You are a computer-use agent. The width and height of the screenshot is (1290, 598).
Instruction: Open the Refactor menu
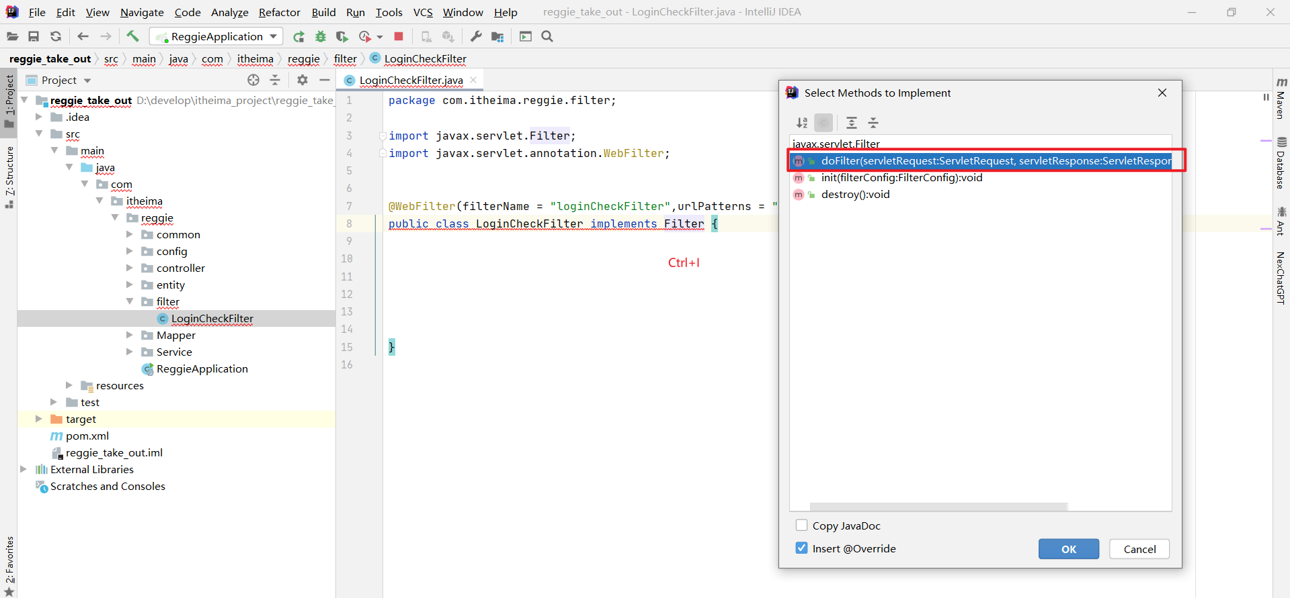coord(280,12)
